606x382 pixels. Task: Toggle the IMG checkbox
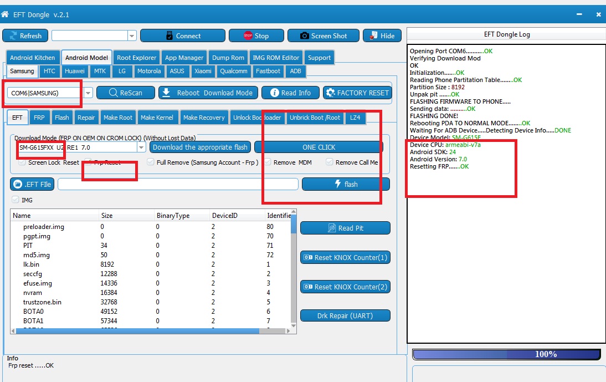pyautogui.click(x=16, y=200)
